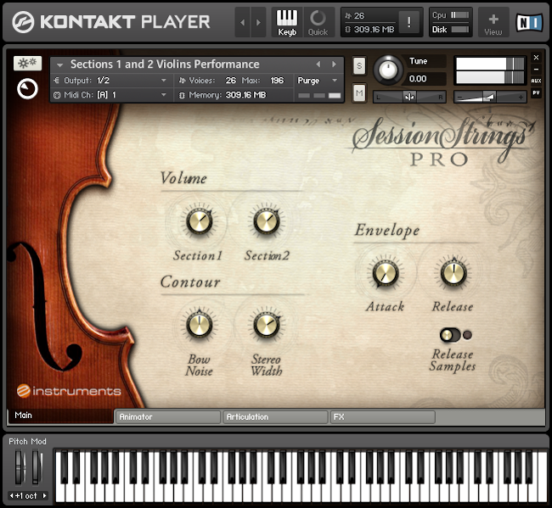This screenshot has width=552, height=508.
Task: Click the Kontakt Player logo
Action: pyautogui.click(x=110, y=22)
